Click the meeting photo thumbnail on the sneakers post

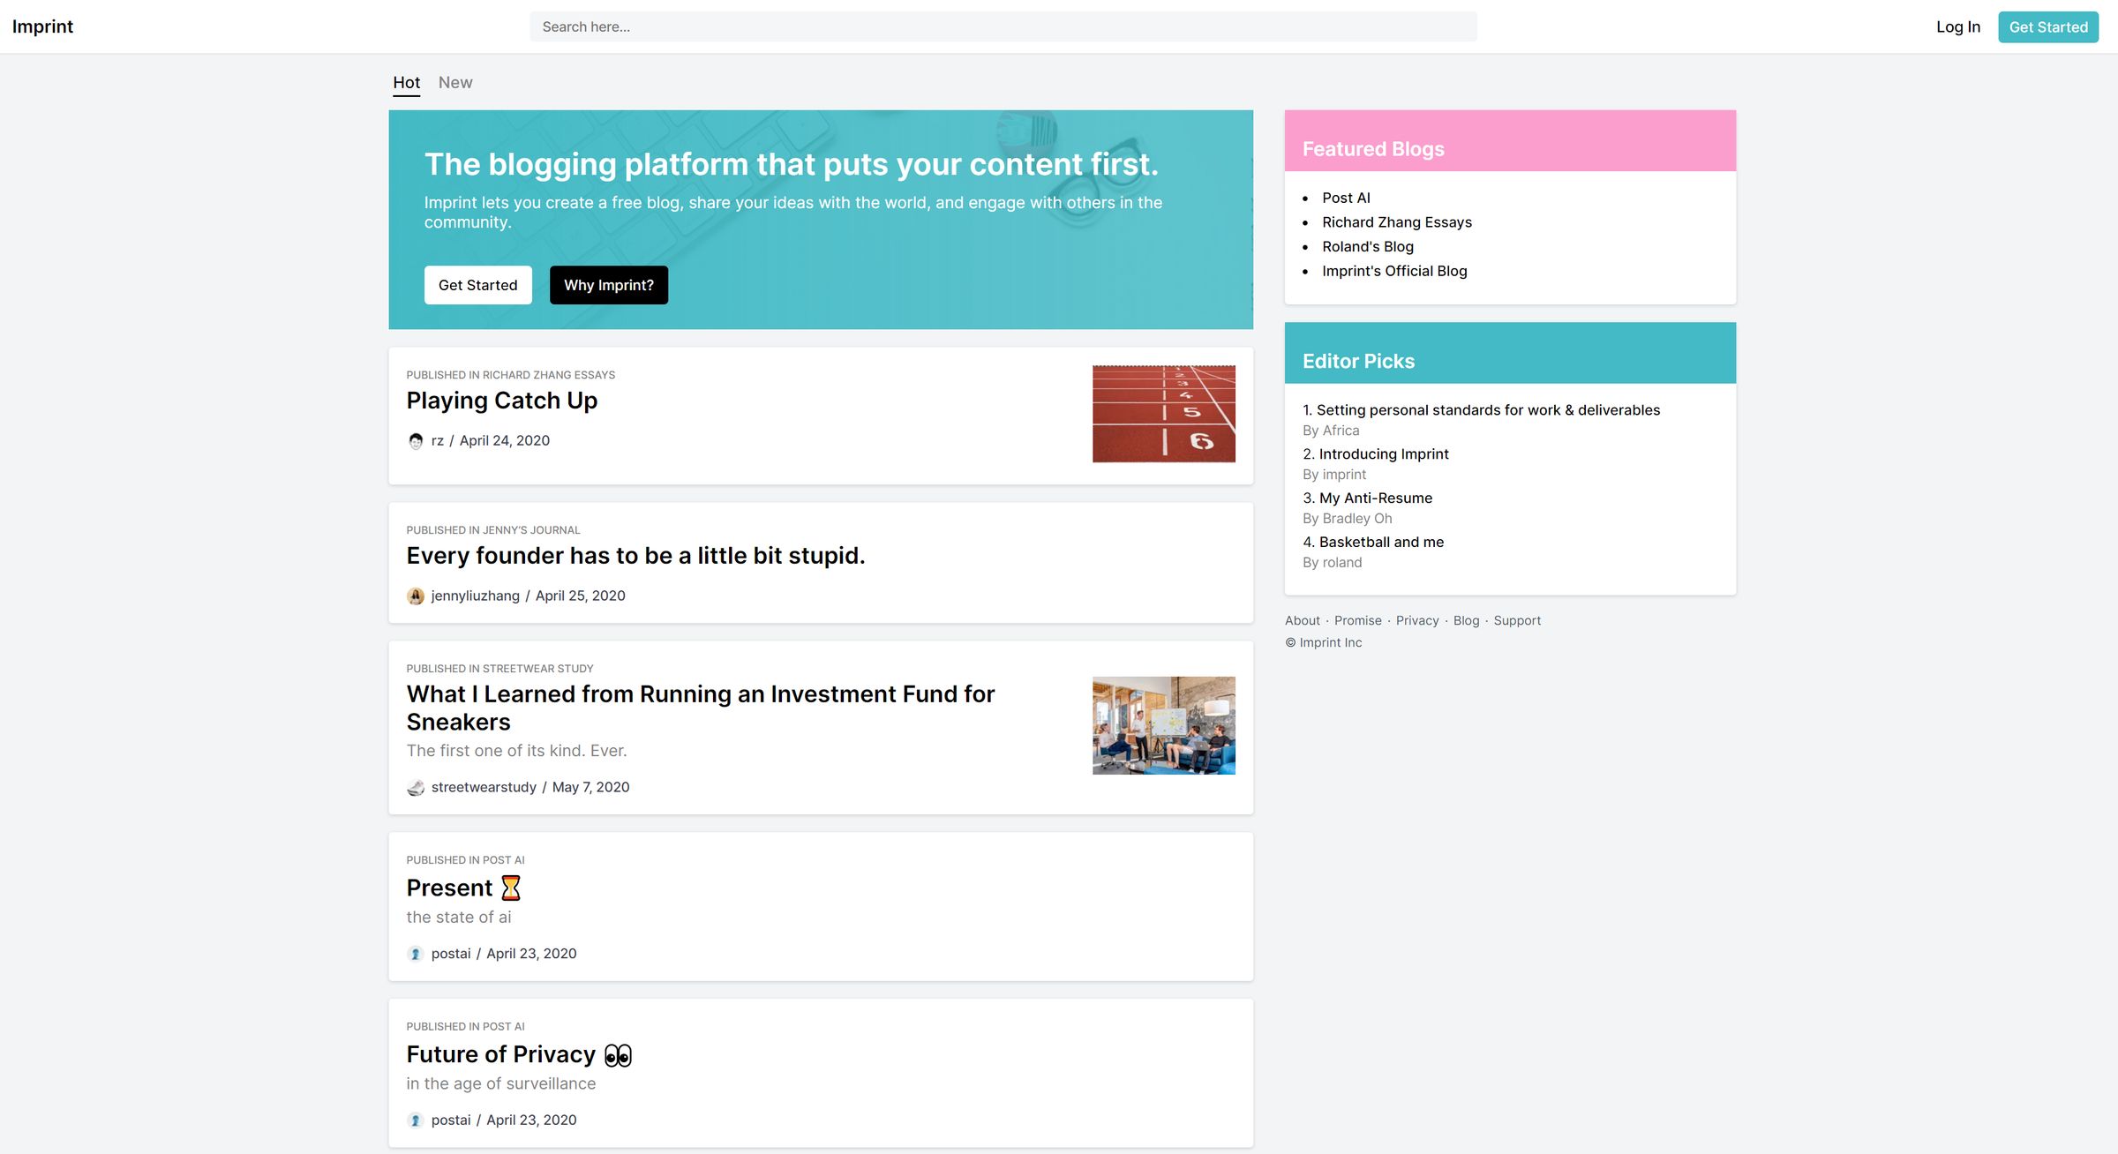1163,725
